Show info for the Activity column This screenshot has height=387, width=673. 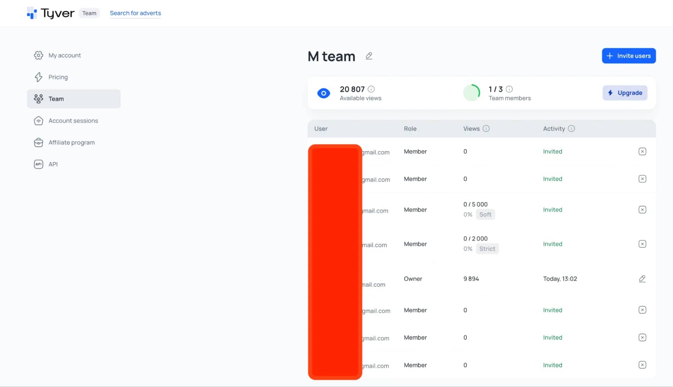571,128
